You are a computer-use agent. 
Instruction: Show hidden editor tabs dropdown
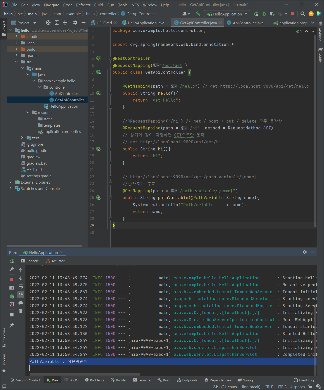(313, 23)
